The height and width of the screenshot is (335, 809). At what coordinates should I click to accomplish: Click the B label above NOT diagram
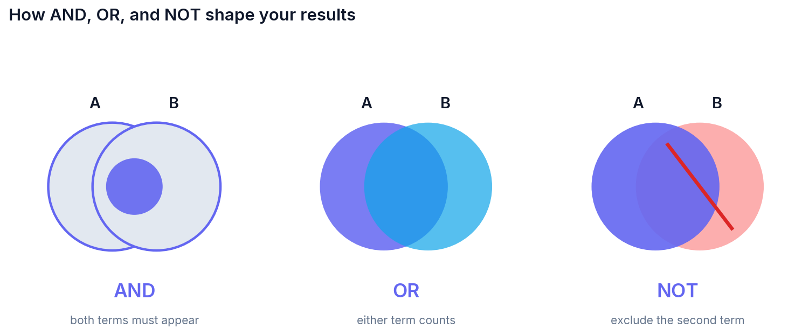[717, 103]
